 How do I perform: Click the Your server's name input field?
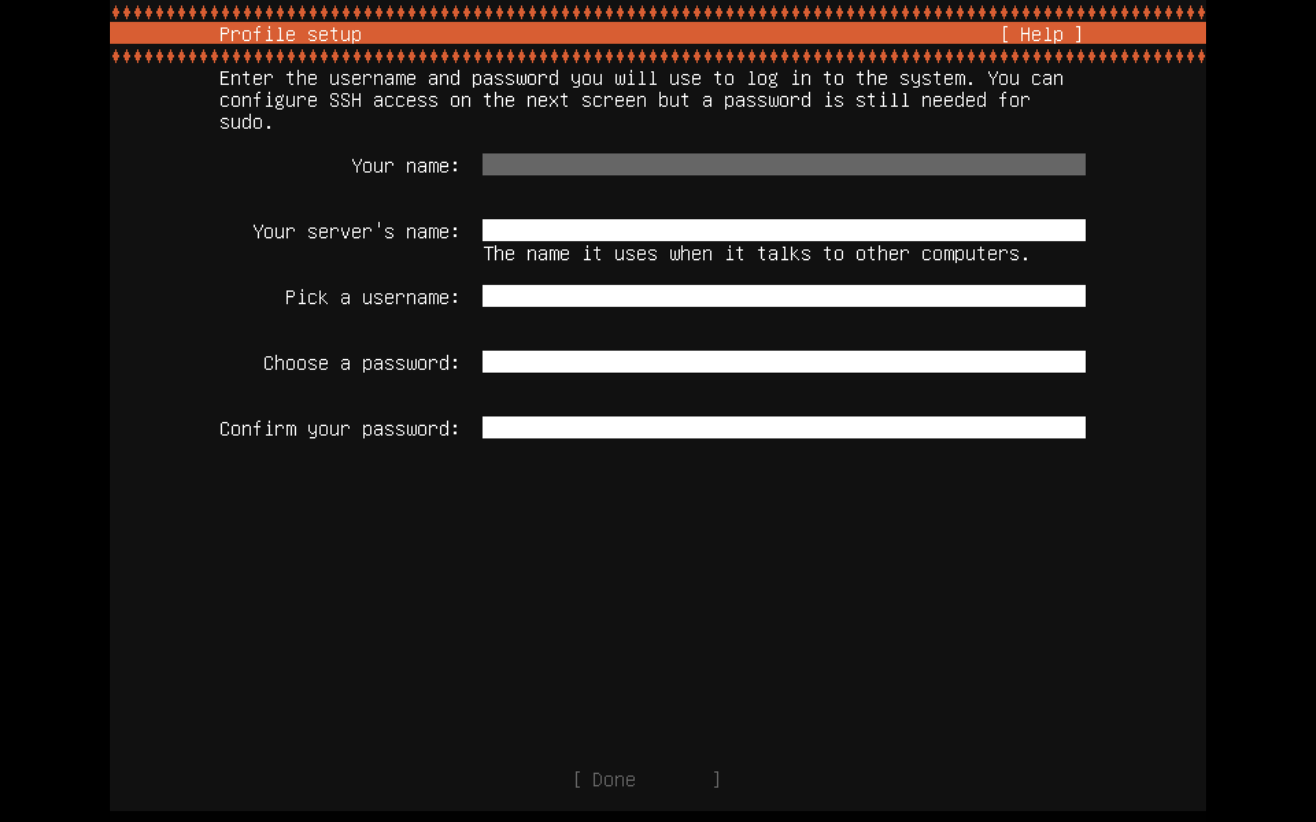[783, 231]
